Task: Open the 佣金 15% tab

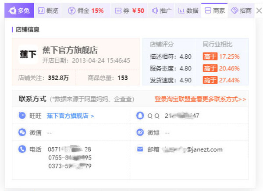Action: tap(86, 11)
